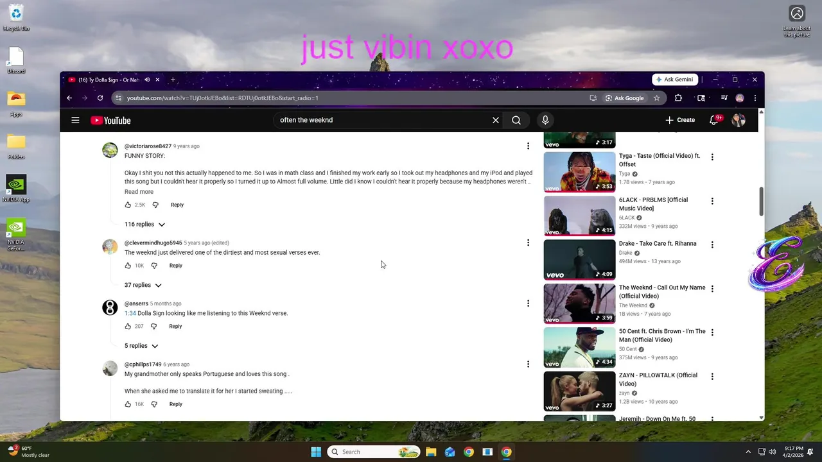Click the page vertical scrollbar thumb
Viewport: 822px width, 462px height.
pyautogui.click(x=762, y=201)
